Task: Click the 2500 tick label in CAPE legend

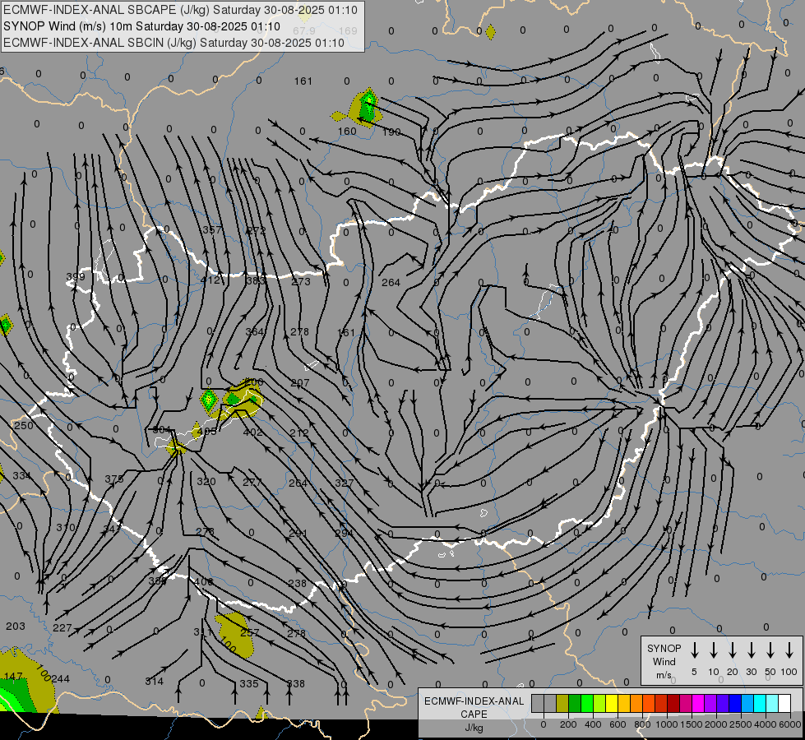Action: pyautogui.click(x=741, y=724)
